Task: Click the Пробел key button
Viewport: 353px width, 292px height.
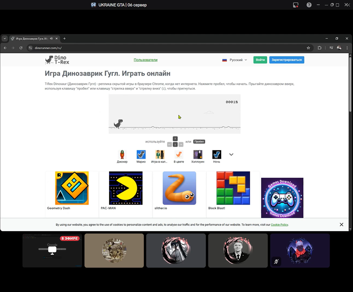Action: [199, 141]
